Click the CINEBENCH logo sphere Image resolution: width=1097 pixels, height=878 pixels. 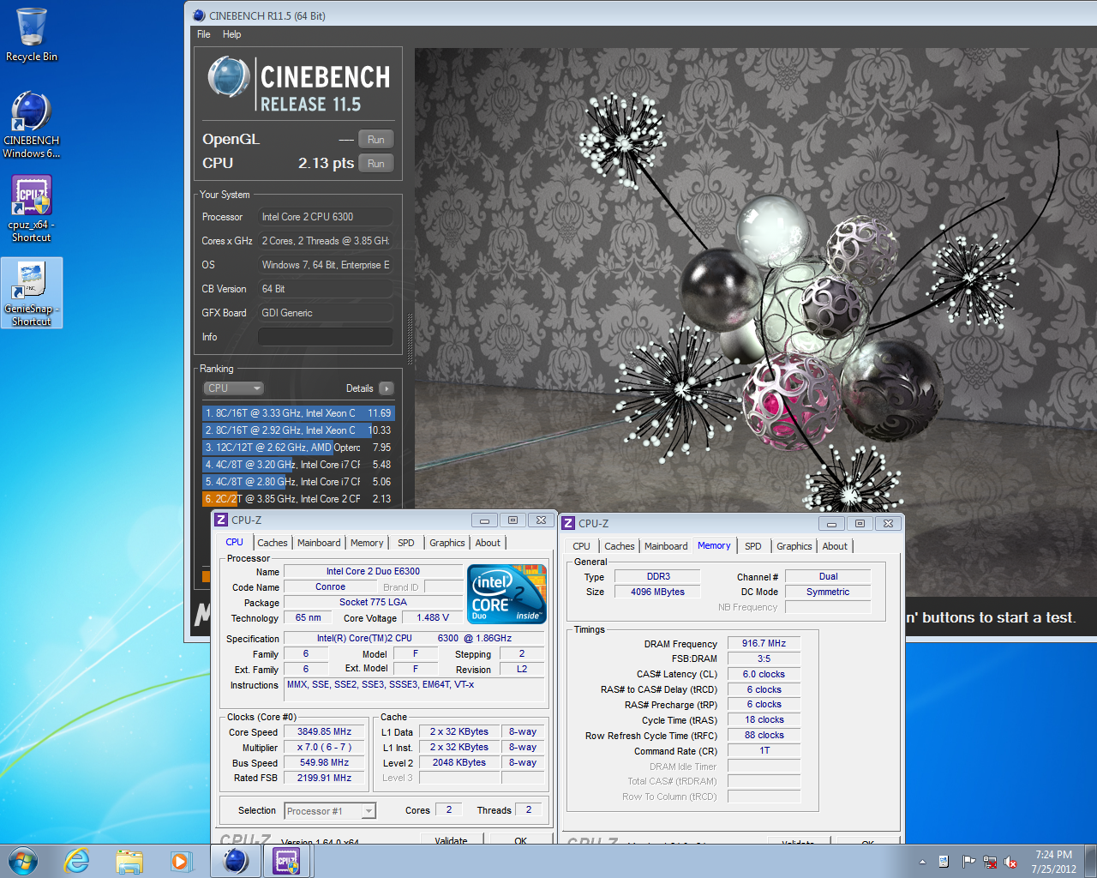click(228, 78)
